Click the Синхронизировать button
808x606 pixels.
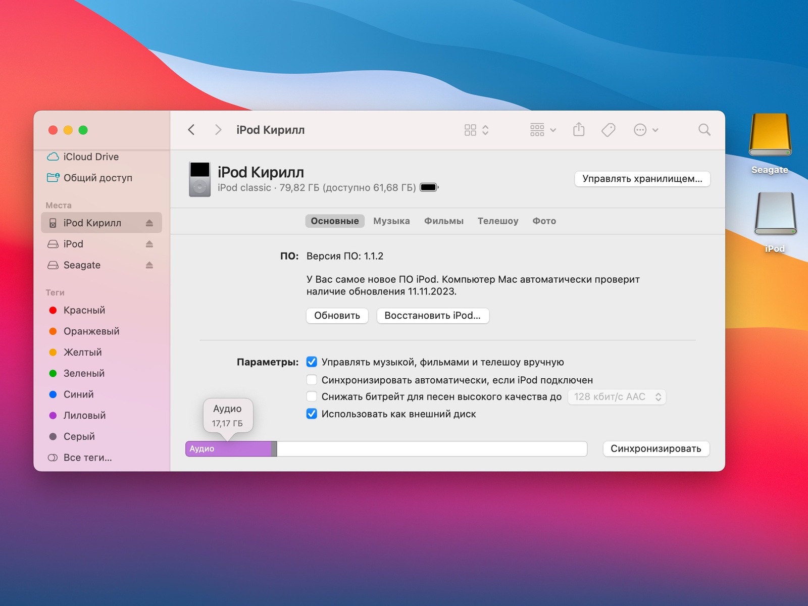coord(656,449)
